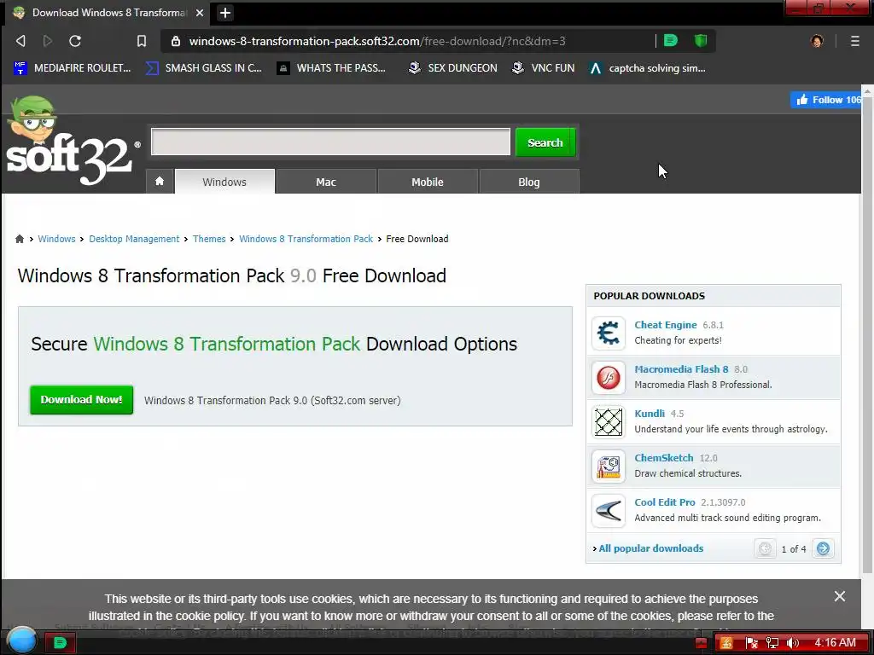The image size is (874, 655).
Task: Open the Themes breadcrumb link
Action: (x=209, y=239)
